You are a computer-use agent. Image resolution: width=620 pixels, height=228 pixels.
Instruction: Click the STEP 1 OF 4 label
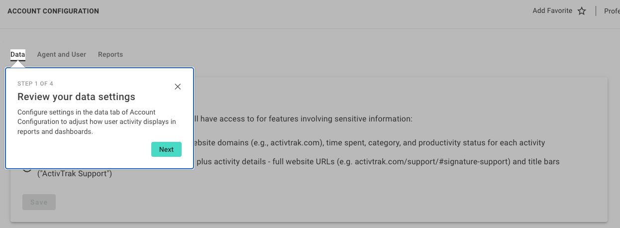pyautogui.click(x=35, y=84)
